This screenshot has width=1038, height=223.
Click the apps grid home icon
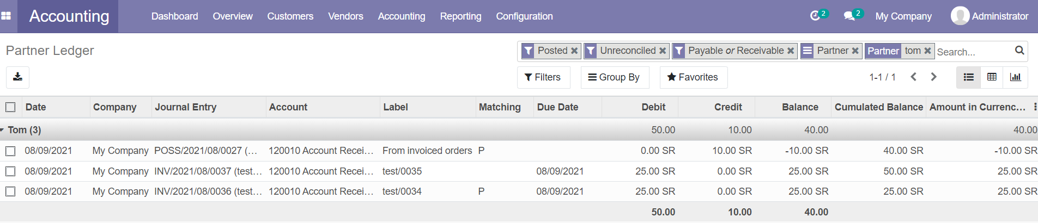point(6,16)
